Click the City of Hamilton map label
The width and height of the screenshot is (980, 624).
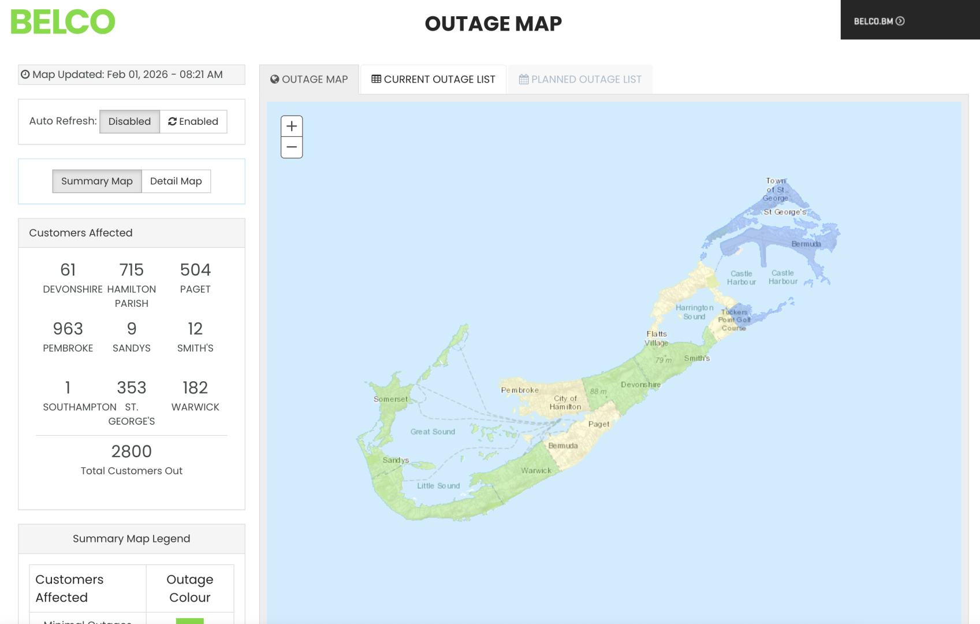pos(565,403)
